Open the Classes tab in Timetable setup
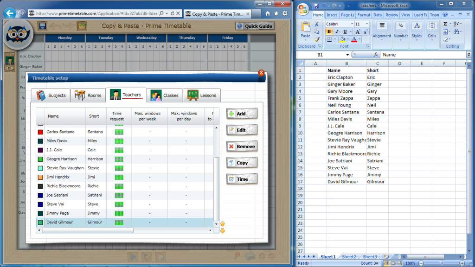The height and width of the screenshot is (267, 475). click(165, 95)
